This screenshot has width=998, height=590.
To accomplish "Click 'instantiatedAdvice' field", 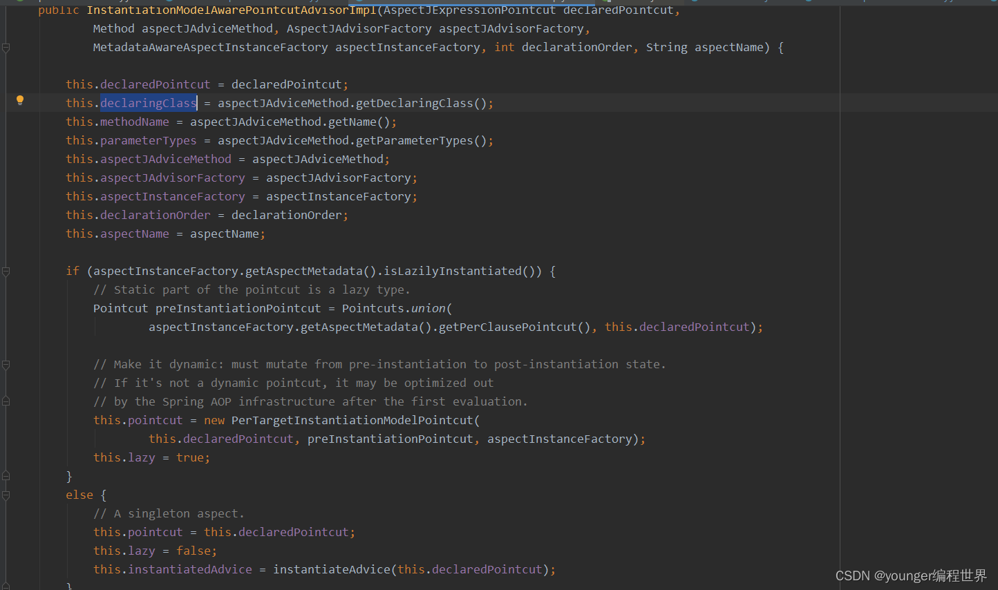I will pyautogui.click(x=190, y=569).
